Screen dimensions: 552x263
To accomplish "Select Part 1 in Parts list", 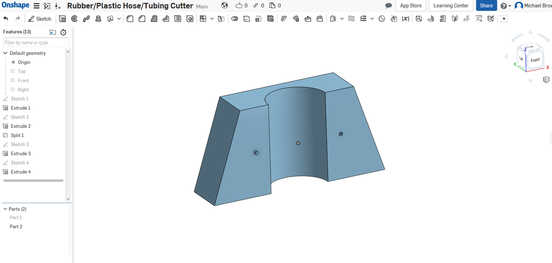I will pyautogui.click(x=16, y=217).
